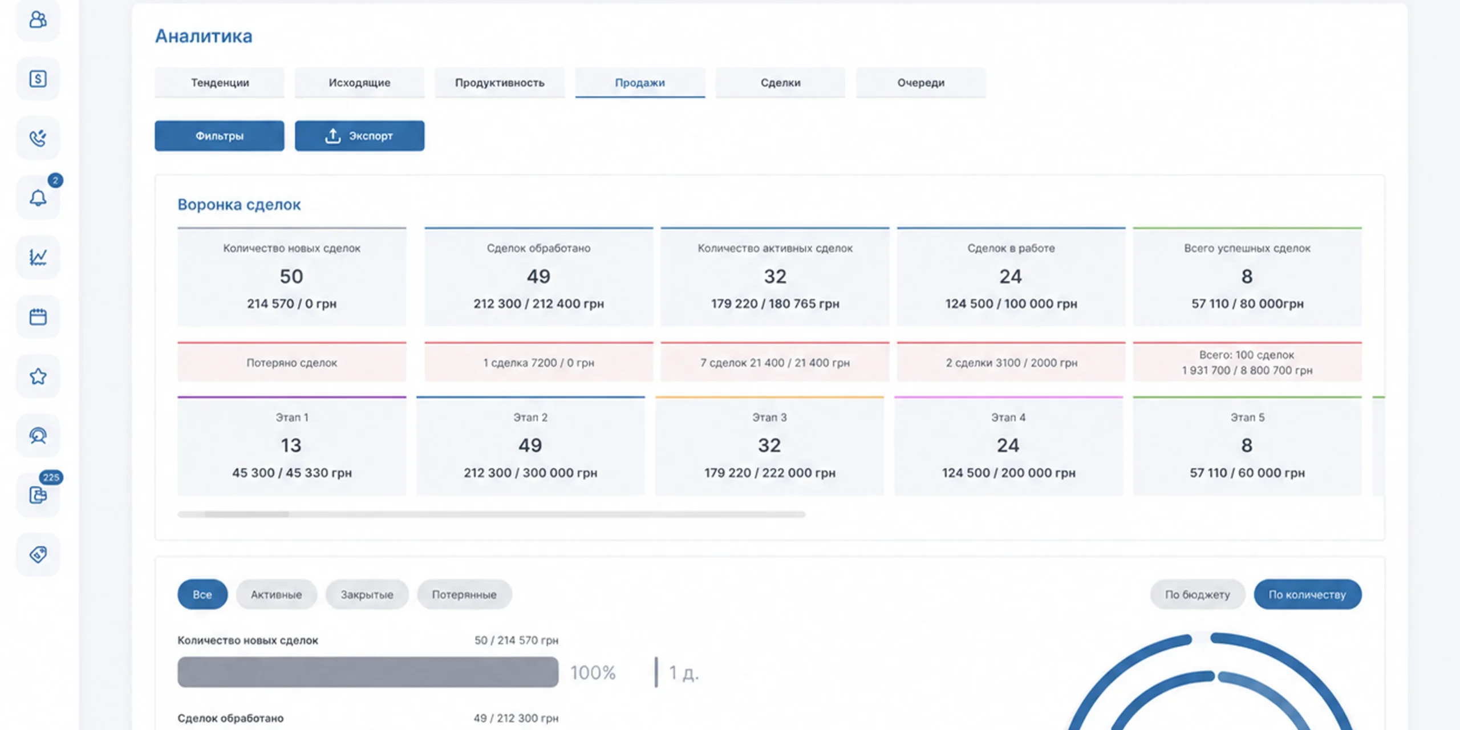Click the Всего успешных сделок card
Viewport: 1460px width, 730px height.
[1247, 277]
